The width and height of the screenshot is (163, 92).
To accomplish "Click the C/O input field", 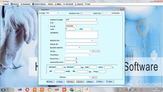I will 81,23.
